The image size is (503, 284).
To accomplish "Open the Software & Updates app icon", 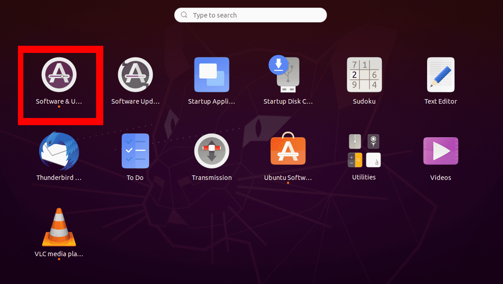I will pos(59,75).
